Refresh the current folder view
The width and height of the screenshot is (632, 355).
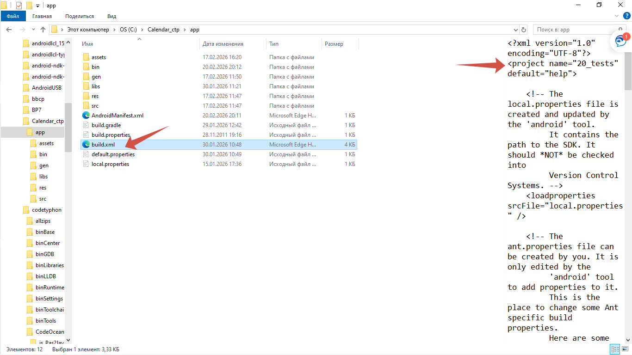point(523,30)
